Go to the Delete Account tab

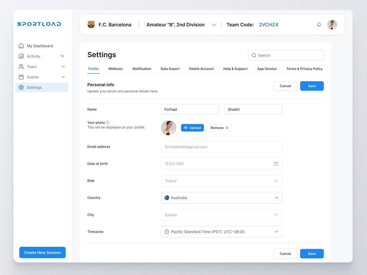pos(201,69)
